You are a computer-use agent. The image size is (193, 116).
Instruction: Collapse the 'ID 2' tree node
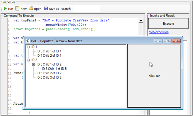28,60
